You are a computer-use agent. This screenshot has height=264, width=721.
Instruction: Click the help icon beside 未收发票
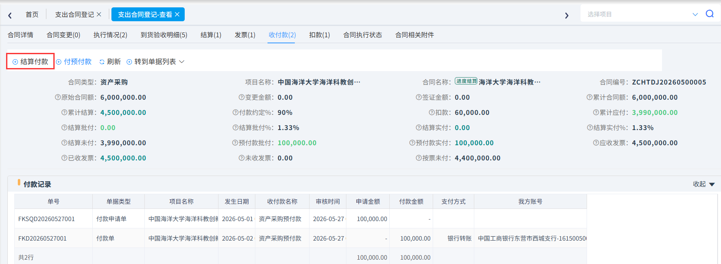[241, 158]
